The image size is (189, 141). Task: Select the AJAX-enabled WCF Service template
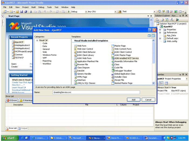click(x=125, y=58)
